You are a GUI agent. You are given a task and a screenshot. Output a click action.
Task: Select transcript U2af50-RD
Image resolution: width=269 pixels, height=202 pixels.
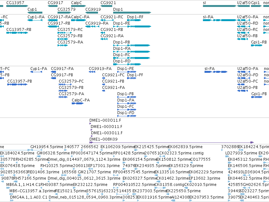coord(243,26)
